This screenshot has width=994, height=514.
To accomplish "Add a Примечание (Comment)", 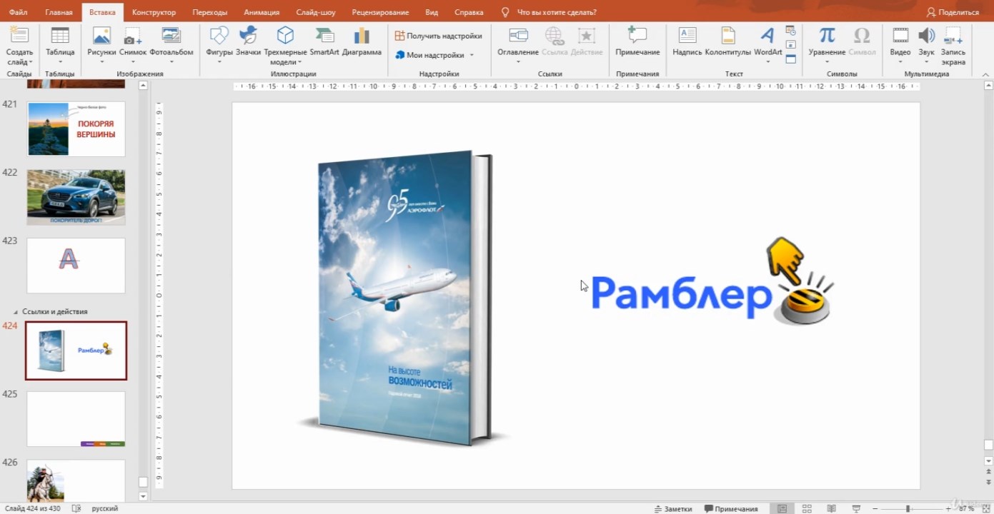I will coord(637,41).
